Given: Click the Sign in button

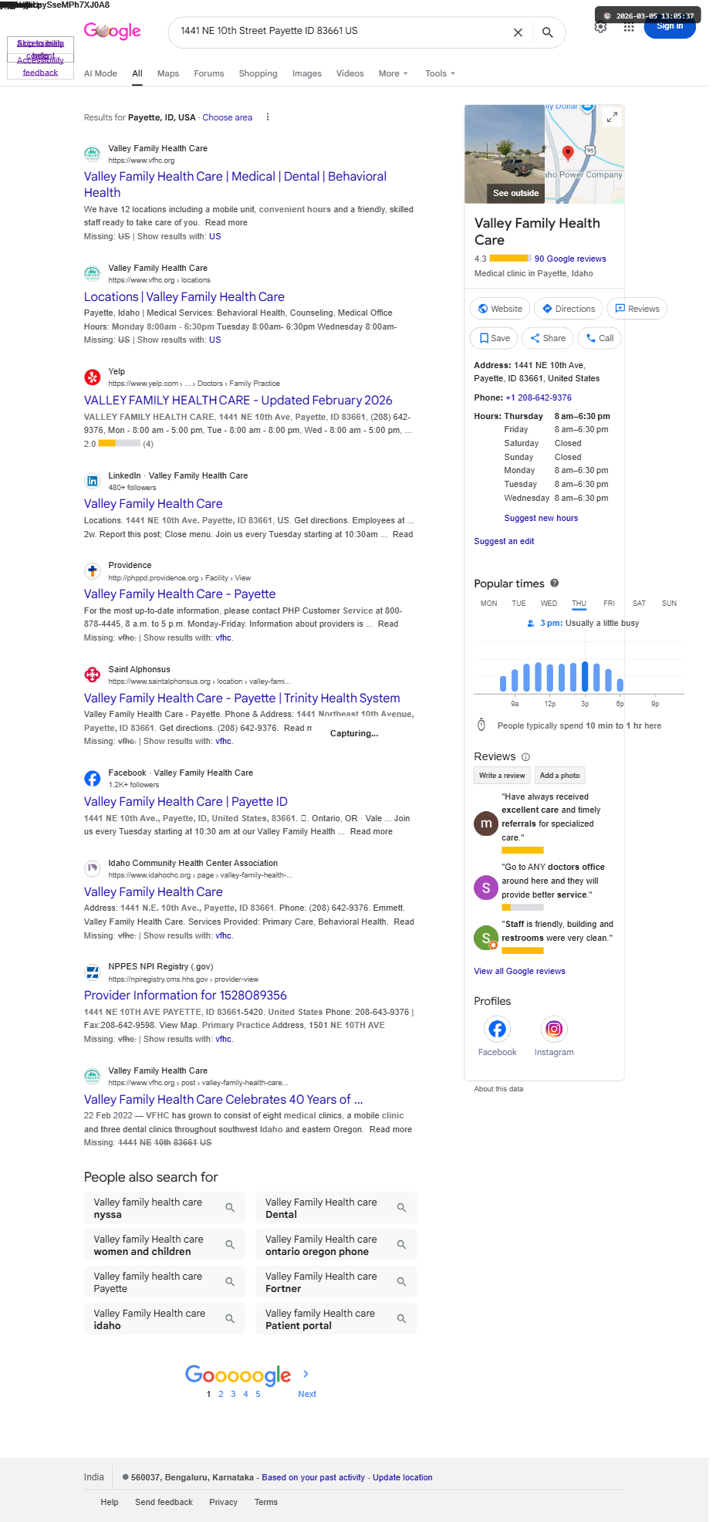Looking at the screenshot, I should click(x=670, y=28).
